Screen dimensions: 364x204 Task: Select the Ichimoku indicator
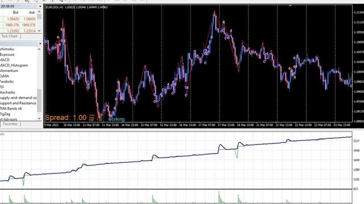pos(7,49)
